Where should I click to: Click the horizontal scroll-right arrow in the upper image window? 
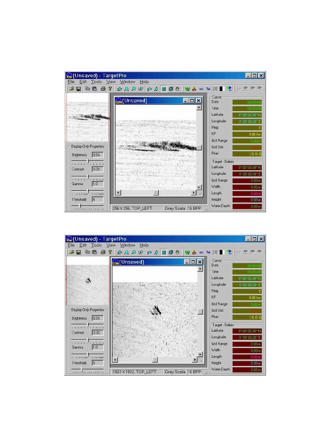(194, 193)
